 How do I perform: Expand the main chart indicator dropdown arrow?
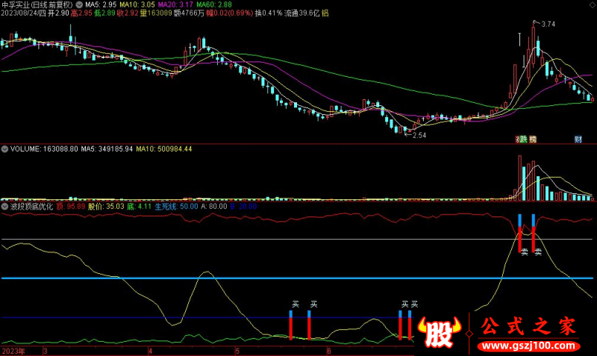[79, 4]
